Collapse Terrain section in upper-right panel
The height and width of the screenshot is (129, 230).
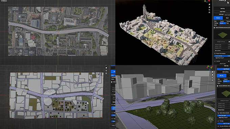click(x=215, y=61)
